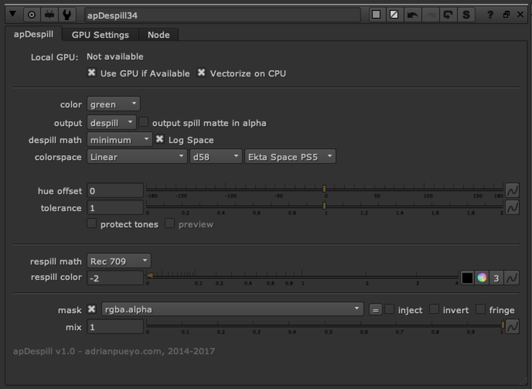This screenshot has width=532, height=389.
Task: Click the undo arrow icon
Action: click(412, 15)
